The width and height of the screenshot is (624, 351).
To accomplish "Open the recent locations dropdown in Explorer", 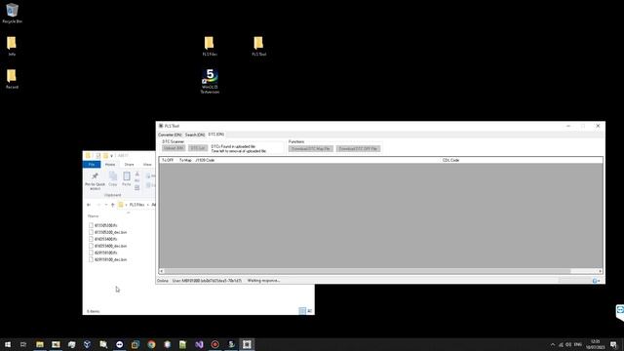I will 106,205.
